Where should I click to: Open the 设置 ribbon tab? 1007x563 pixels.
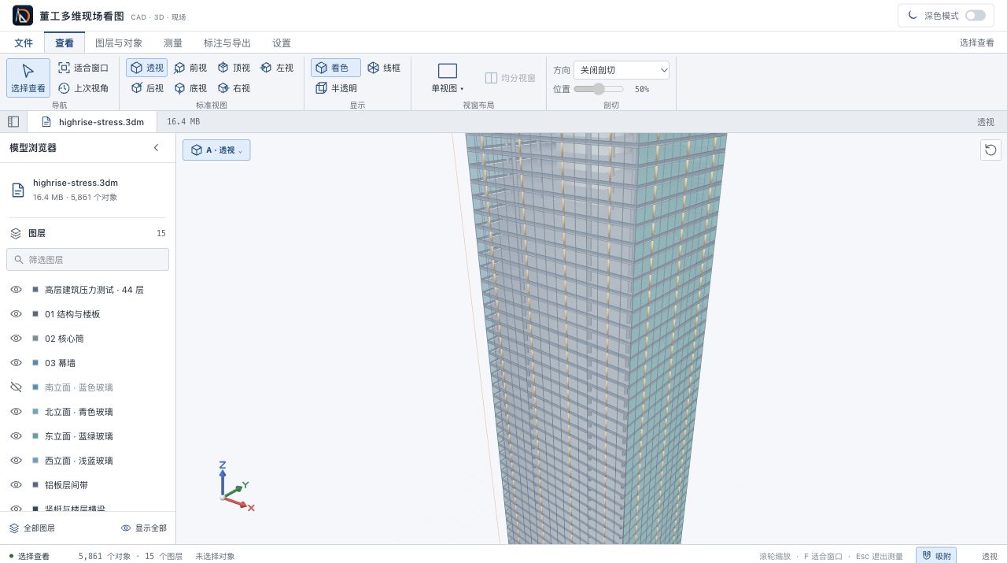282,43
